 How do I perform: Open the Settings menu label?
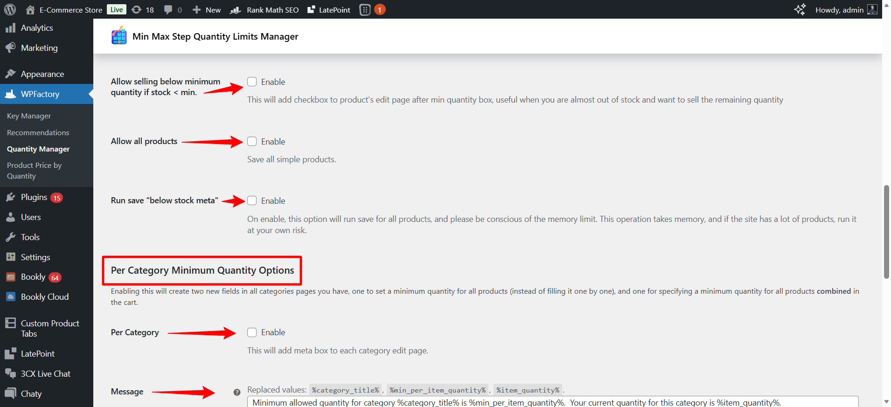pos(35,257)
